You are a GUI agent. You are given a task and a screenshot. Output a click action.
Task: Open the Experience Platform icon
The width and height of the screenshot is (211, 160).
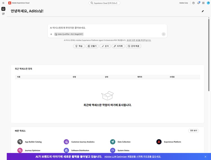(x=159, y=142)
